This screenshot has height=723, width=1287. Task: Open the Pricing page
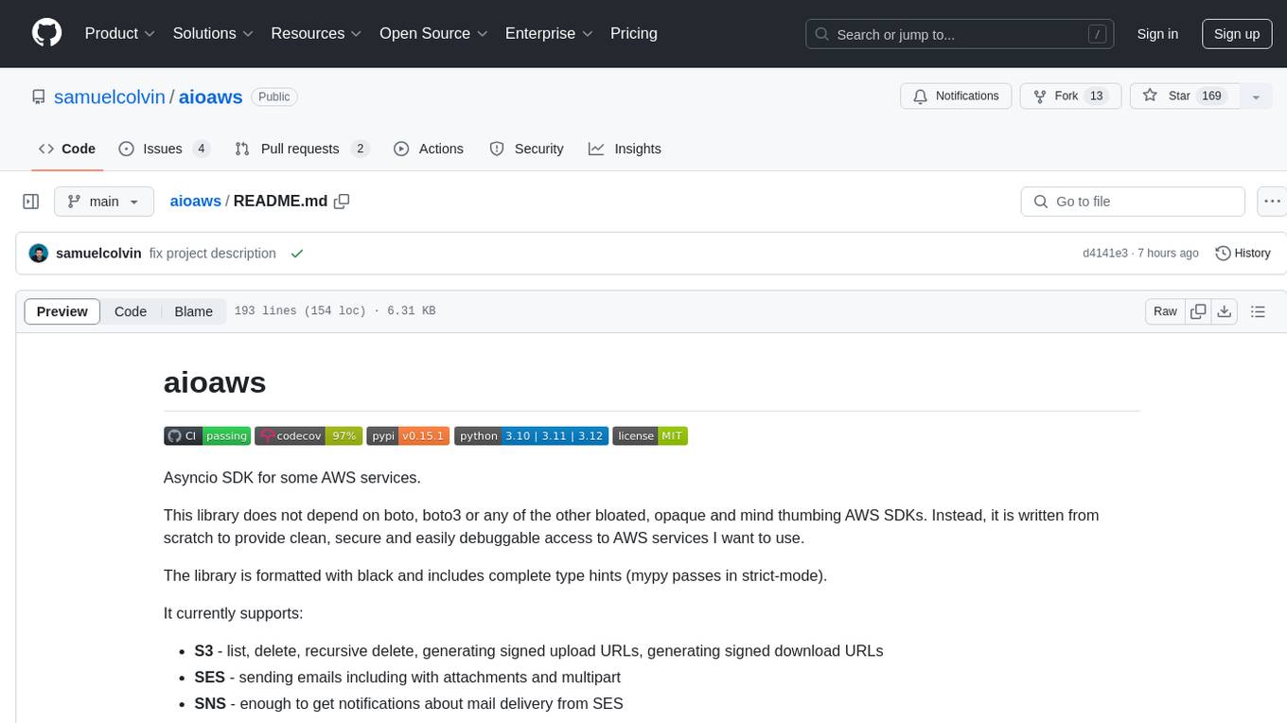click(x=634, y=33)
